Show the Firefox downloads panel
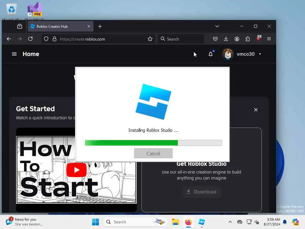305x229 pixels. (x=226, y=39)
